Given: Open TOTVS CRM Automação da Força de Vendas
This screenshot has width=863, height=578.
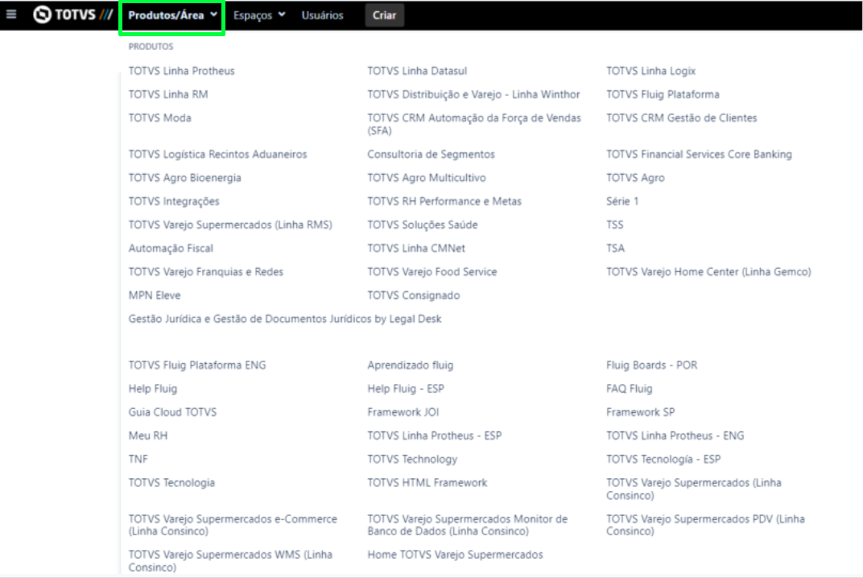Looking at the screenshot, I should pos(474,125).
